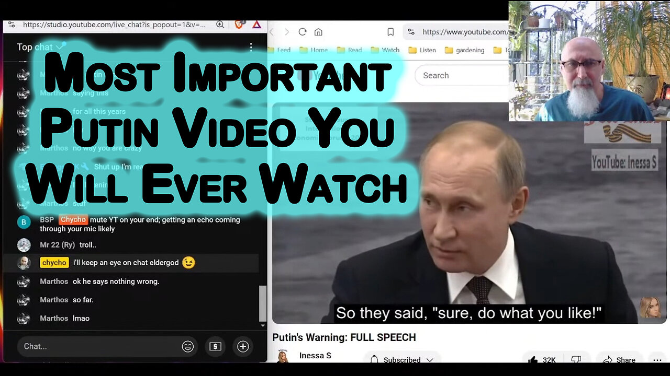Open the Read bookmarks folder
The height and width of the screenshot is (376, 670).
coord(349,50)
